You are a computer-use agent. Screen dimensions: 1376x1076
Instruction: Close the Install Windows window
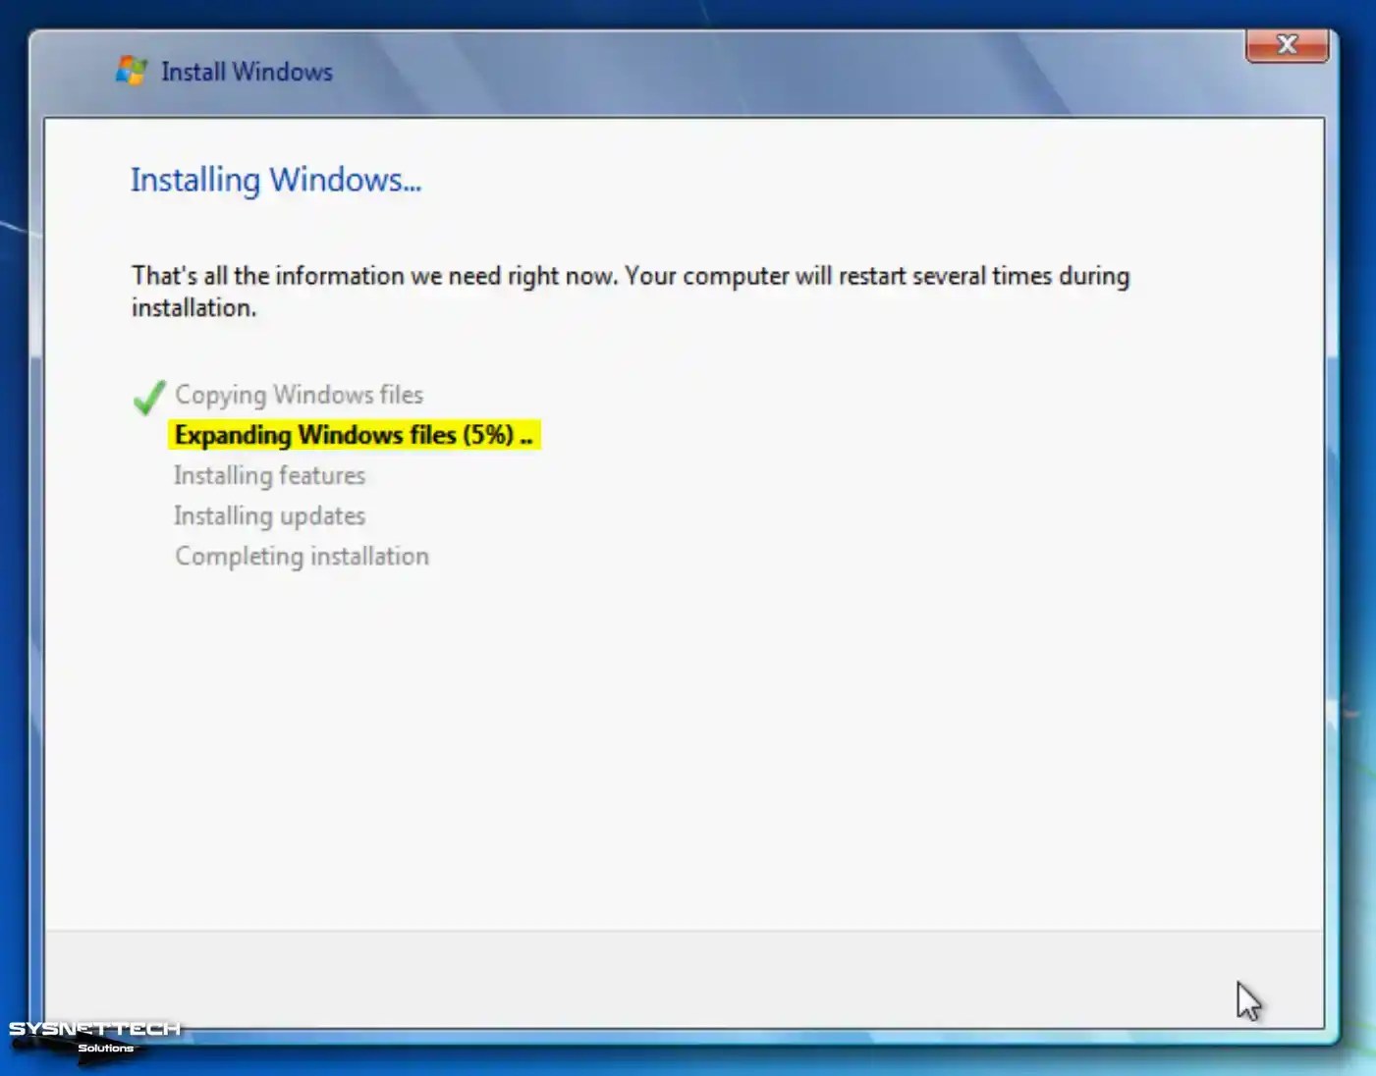[x=1287, y=44]
